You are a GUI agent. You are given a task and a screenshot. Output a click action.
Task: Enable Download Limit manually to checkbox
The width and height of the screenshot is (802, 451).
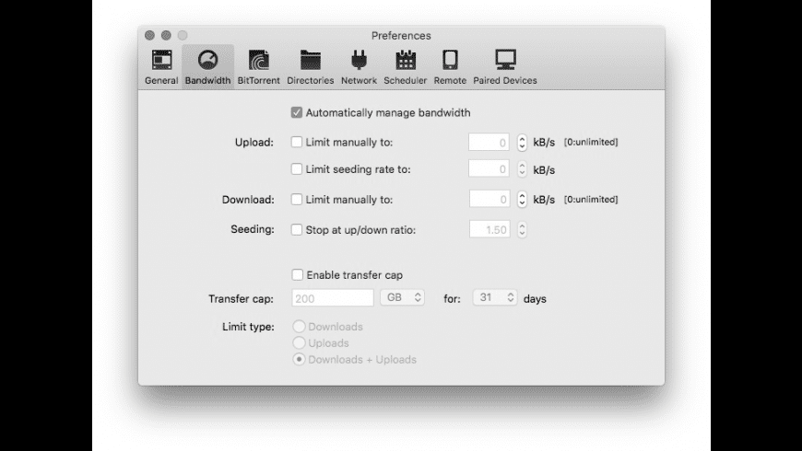pos(297,199)
